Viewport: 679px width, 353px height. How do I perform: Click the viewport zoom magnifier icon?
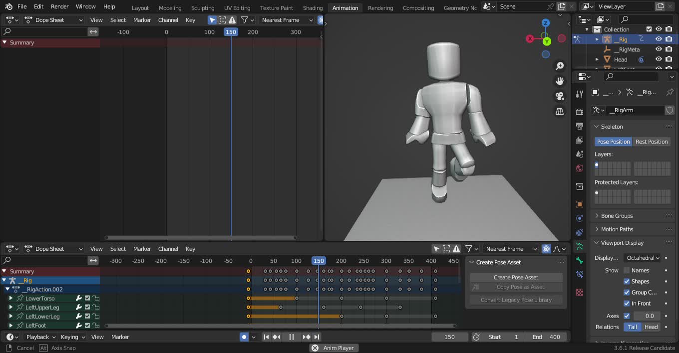[560, 66]
